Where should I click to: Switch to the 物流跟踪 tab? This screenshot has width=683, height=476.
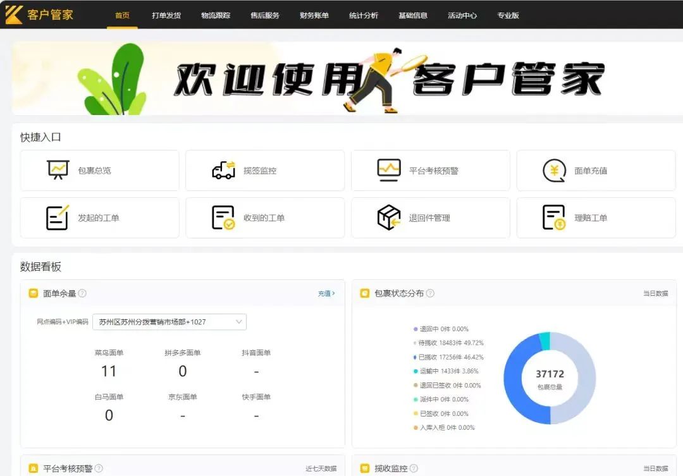[216, 15]
